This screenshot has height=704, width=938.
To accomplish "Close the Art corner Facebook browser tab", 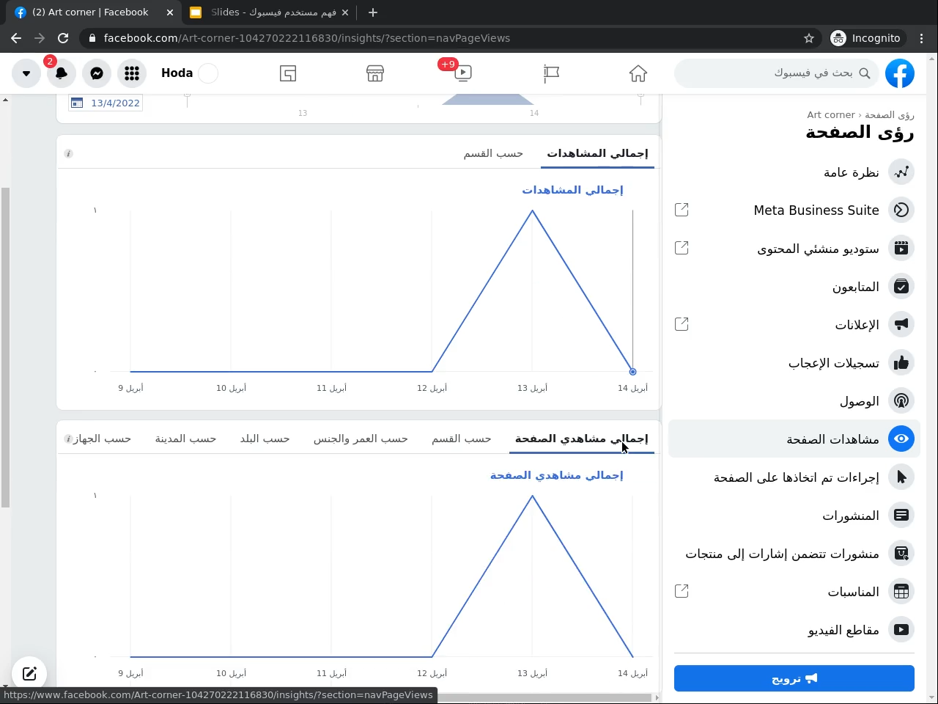I will [169, 12].
